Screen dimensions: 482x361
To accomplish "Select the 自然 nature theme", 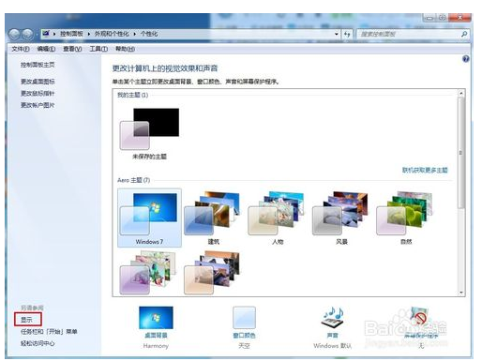I will click(406, 218).
